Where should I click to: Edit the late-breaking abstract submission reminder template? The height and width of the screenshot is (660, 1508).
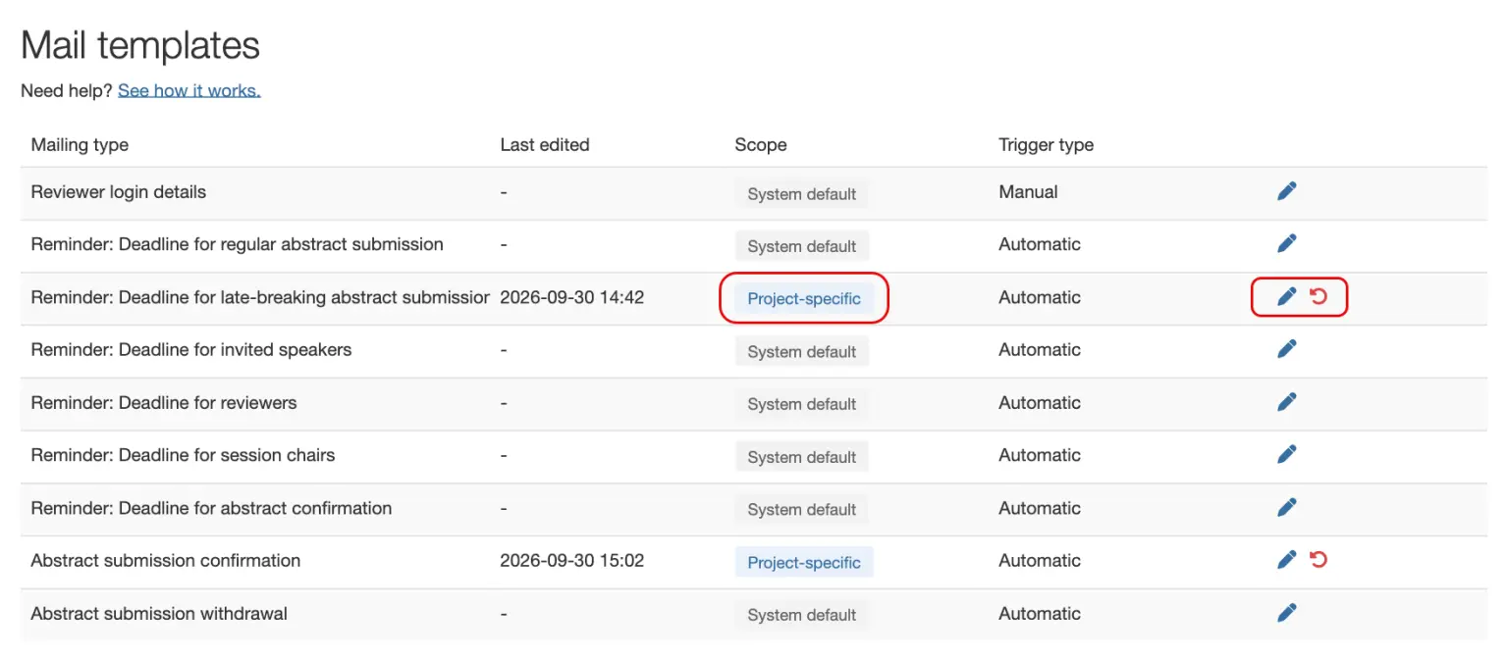[x=1286, y=296]
